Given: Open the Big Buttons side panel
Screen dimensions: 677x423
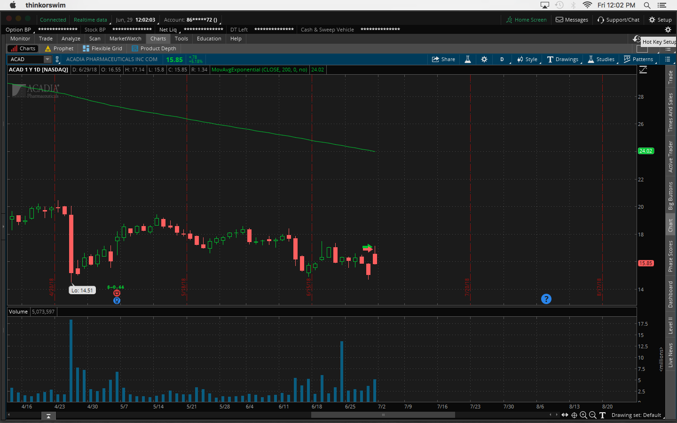Looking at the screenshot, I should click(671, 196).
